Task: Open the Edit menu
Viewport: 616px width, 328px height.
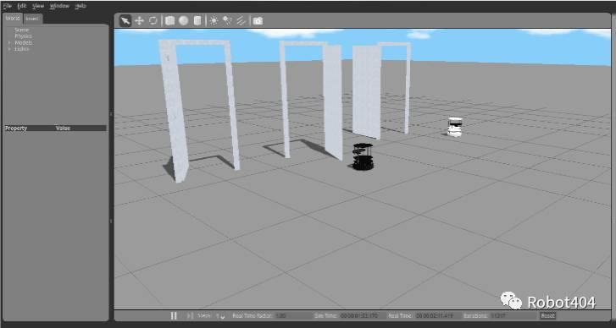Action: [x=22, y=6]
